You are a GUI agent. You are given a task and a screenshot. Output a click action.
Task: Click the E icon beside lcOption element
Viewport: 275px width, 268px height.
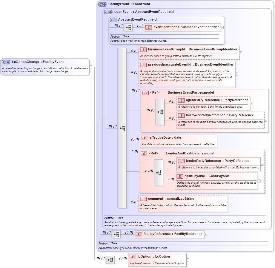point(132,256)
